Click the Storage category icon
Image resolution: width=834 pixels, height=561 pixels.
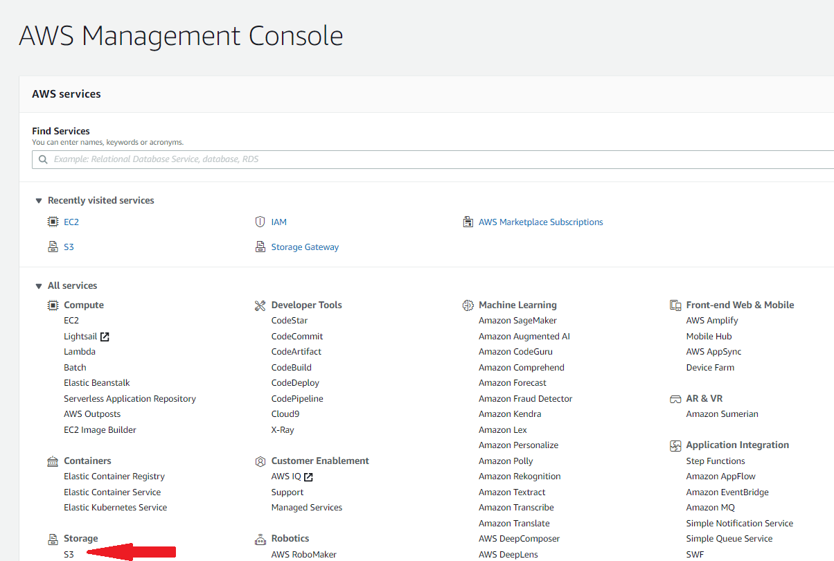[53, 539]
